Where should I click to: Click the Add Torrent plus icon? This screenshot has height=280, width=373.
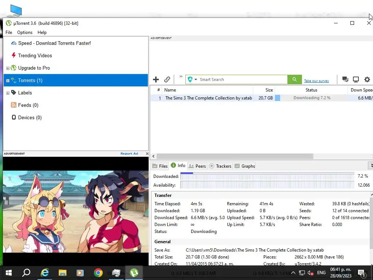coord(156,79)
